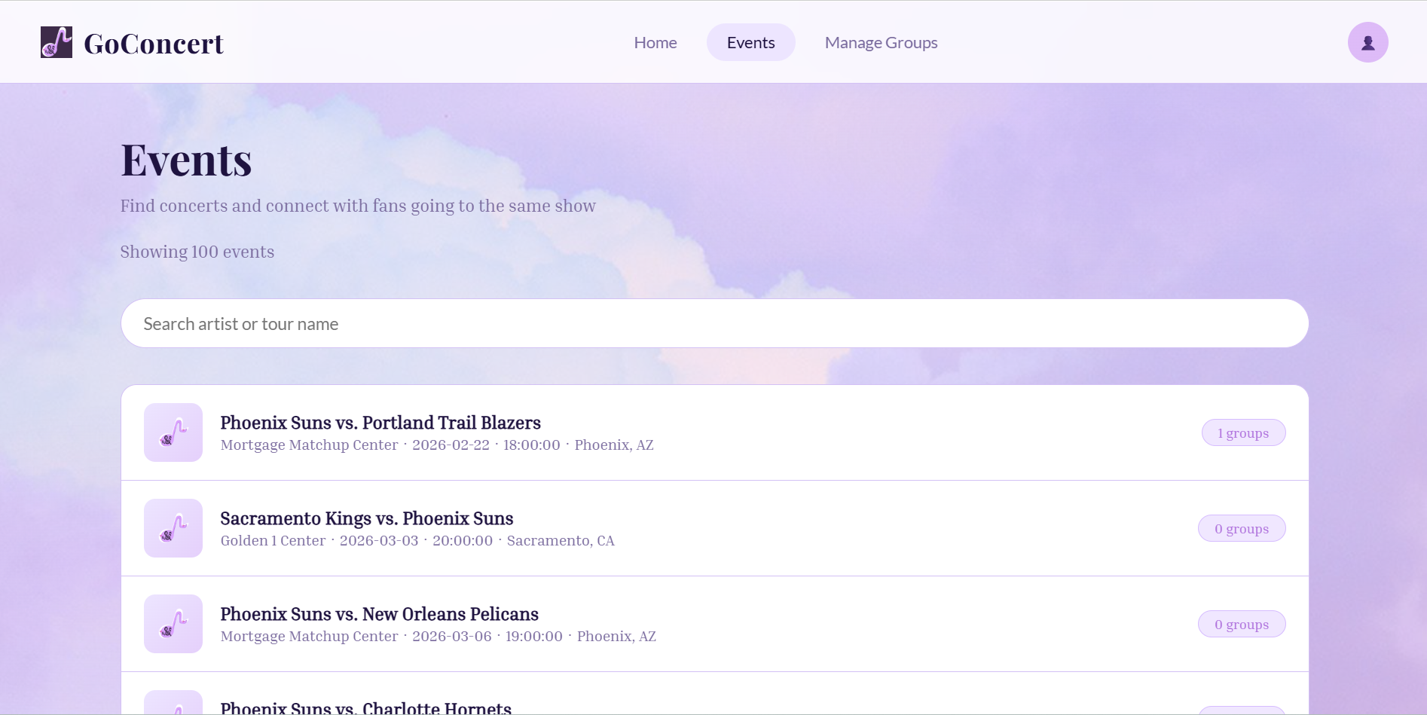Open Sacramento Kings vs. Phoenix Suns event title
Viewport: 1427px width, 715px height.
point(367,518)
